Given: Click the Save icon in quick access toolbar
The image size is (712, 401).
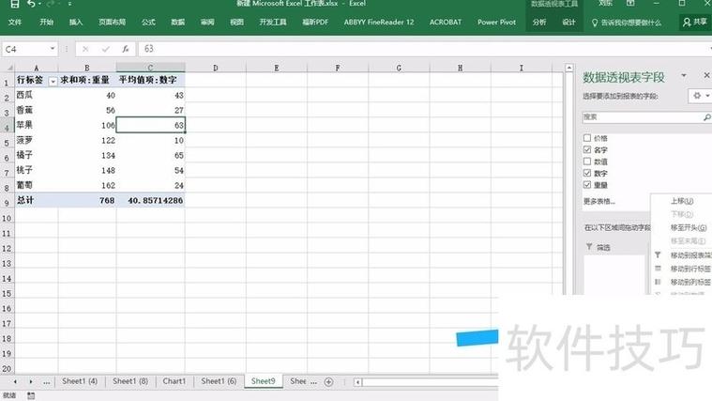Looking at the screenshot, I should pyautogui.click(x=15, y=4).
